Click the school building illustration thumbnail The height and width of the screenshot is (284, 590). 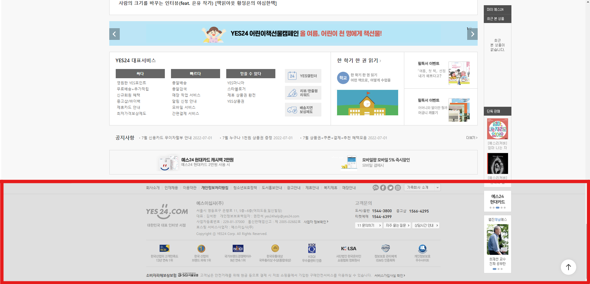(367, 102)
